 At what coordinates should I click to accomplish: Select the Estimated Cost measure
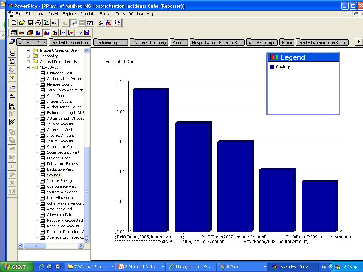[60, 73]
